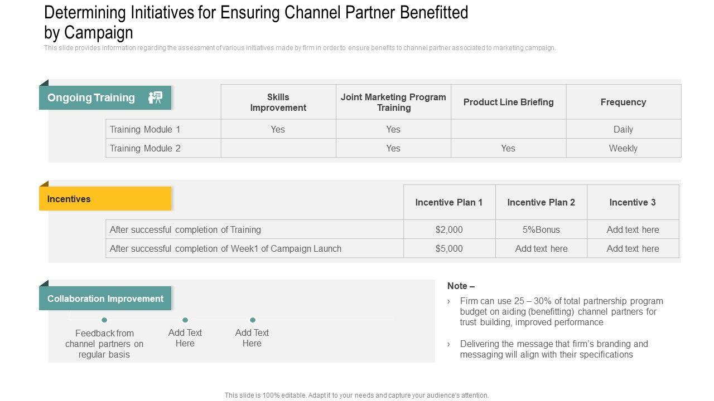The height and width of the screenshot is (401, 714).
Task: Click the Daily frequency cell
Action: pyautogui.click(x=623, y=129)
